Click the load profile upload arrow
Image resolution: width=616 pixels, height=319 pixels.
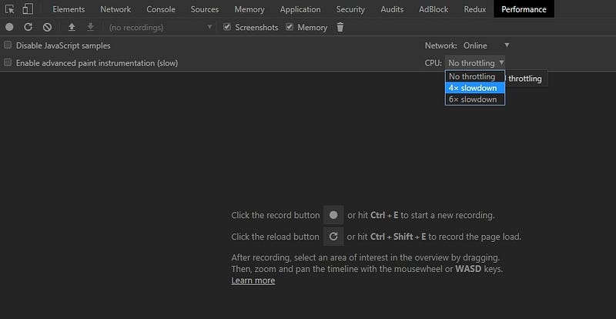tap(72, 28)
